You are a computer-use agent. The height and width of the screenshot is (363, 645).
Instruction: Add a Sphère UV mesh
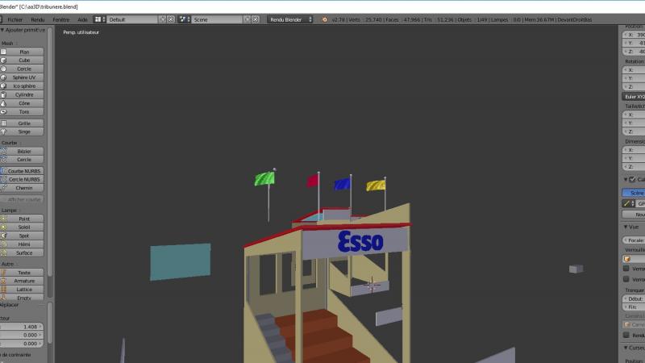[24, 77]
